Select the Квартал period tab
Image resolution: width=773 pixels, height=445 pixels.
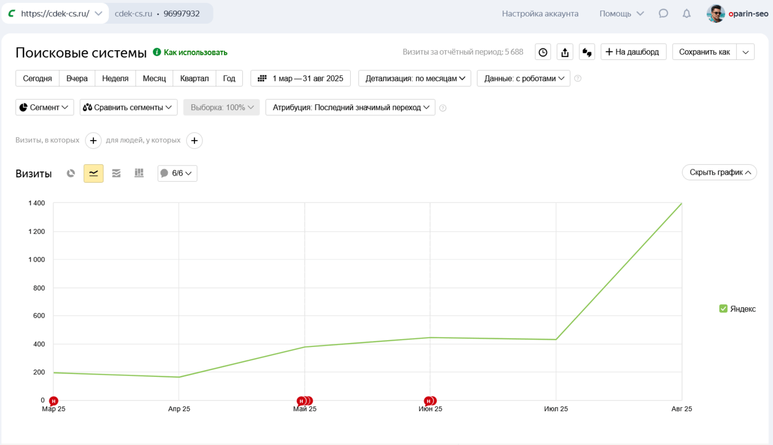point(194,78)
